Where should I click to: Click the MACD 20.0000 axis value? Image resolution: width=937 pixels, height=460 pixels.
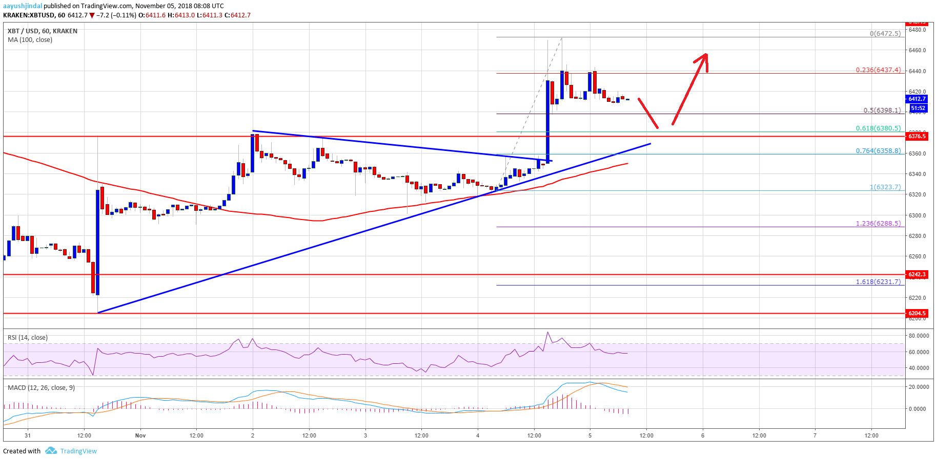point(919,387)
